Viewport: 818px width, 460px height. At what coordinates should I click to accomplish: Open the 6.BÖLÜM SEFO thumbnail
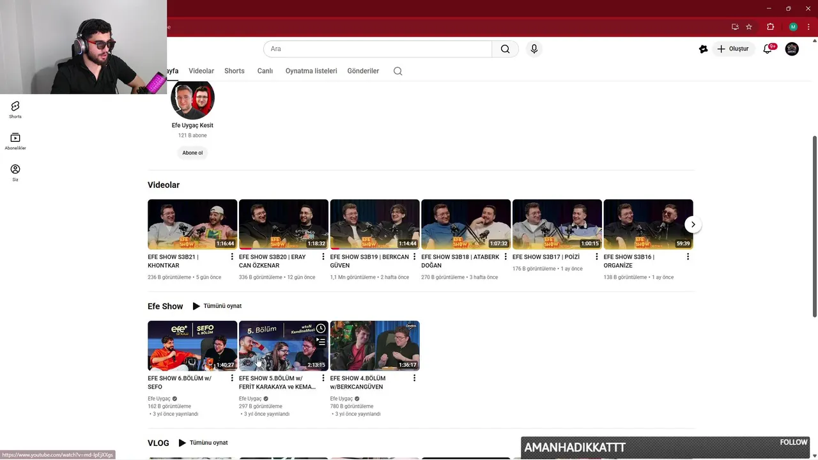click(x=192, y=346)
